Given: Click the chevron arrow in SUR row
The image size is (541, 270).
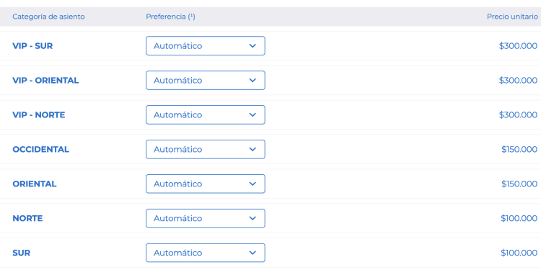Looking at the screenshot, I should coord(252,253).
